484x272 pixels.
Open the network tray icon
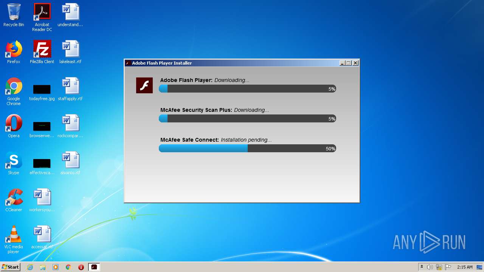439,267
